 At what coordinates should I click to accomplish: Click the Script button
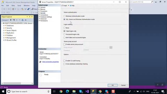point(64,5)
